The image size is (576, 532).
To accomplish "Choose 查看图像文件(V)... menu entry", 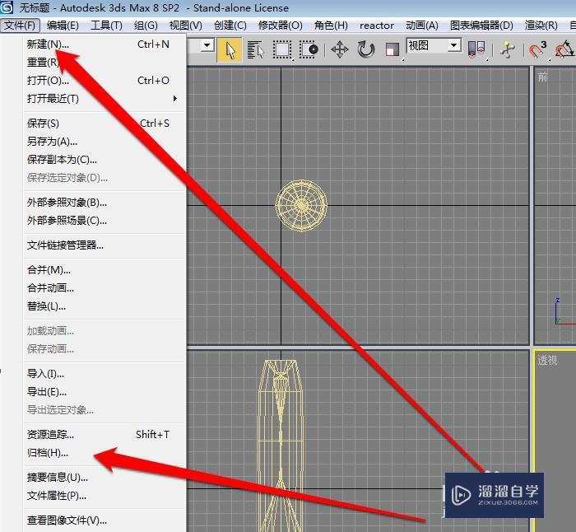I will [x=105, y=520].
